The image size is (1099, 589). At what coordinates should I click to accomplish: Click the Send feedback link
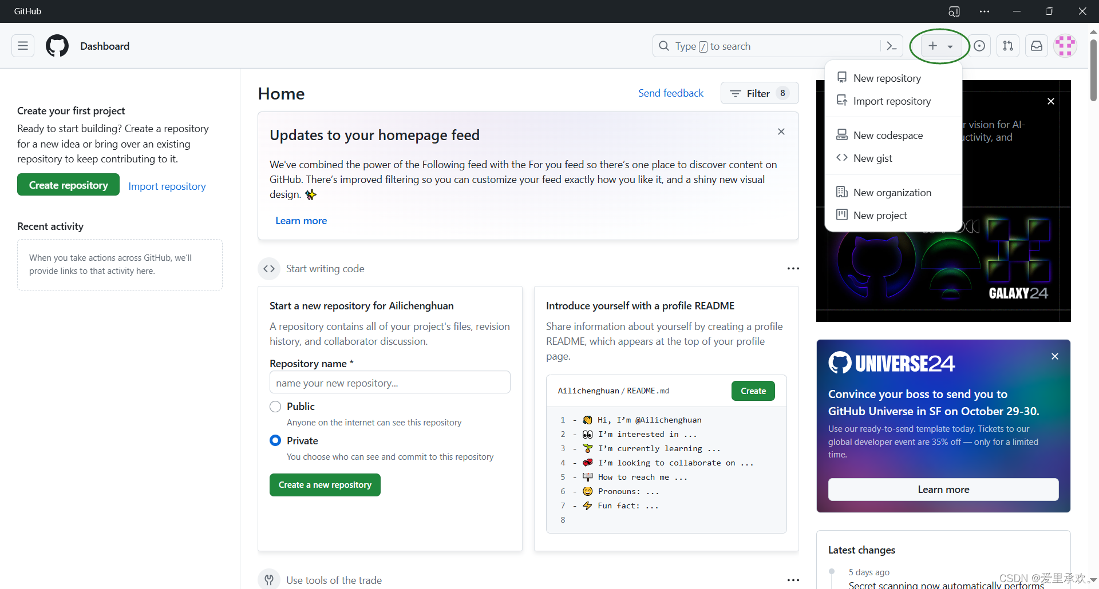pyautogui.click(x=671, y=93)
